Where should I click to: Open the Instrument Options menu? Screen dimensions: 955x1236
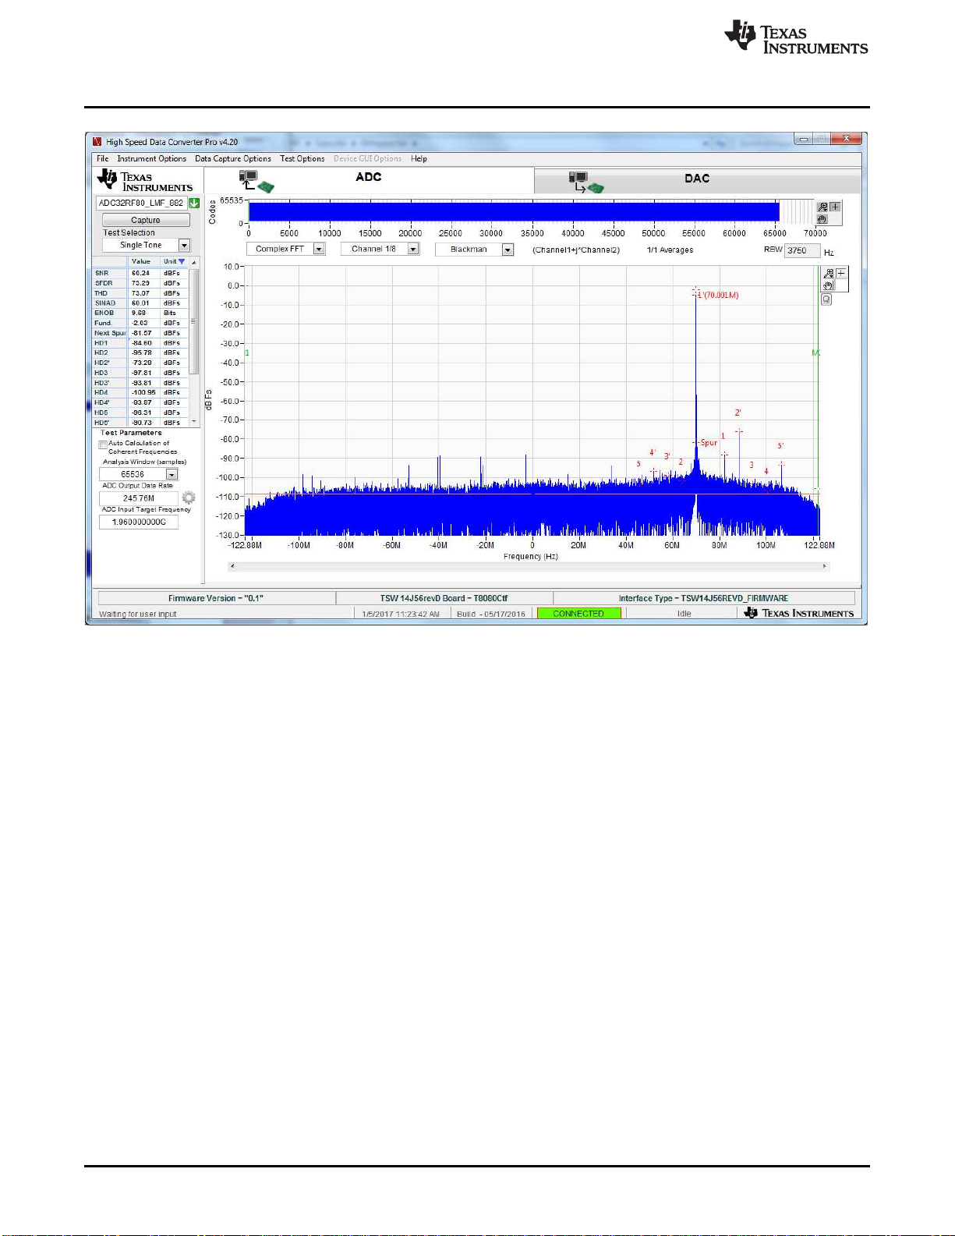click(x=151, y=159)
